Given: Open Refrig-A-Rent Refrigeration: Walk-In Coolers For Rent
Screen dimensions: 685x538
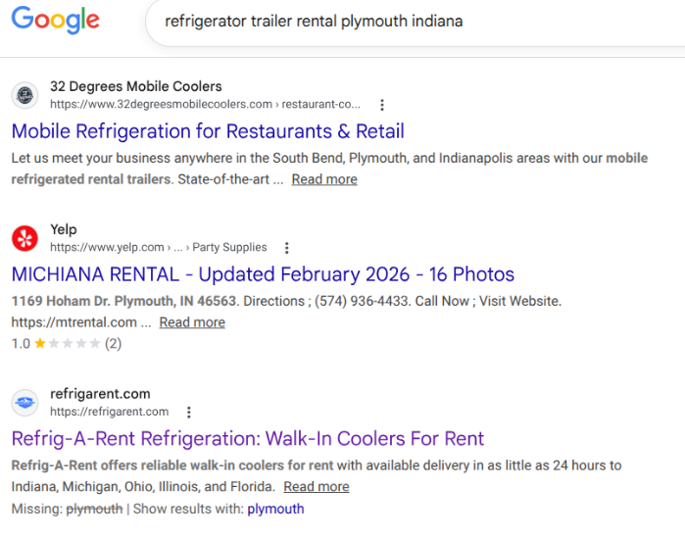Looking at the screenshot, I should (x=248, y=439).
